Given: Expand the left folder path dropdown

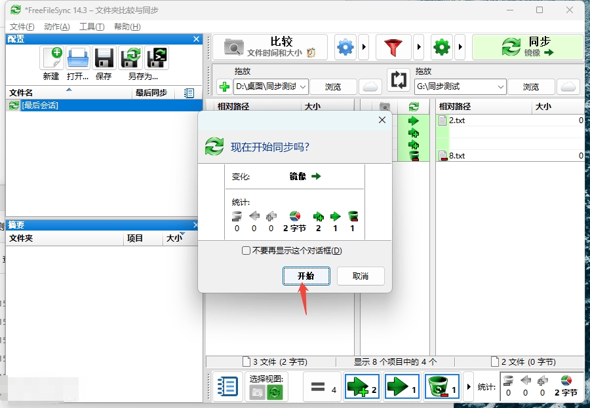Looking at the screenshot, I should pos(302,86).
